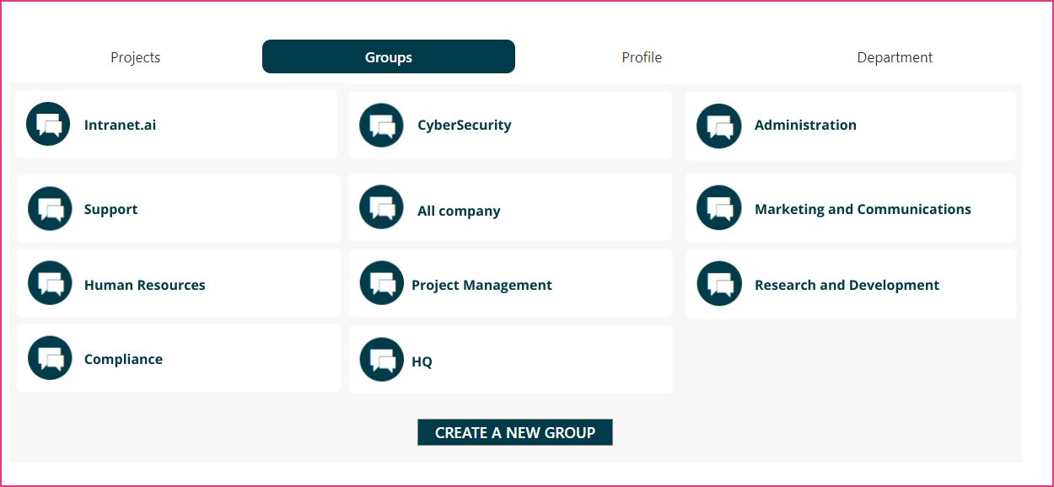Click the chat icon beside Intranet.ai
Image resolution: width=1054 pixels, height=487 pixels.
(x=48, y=124)
